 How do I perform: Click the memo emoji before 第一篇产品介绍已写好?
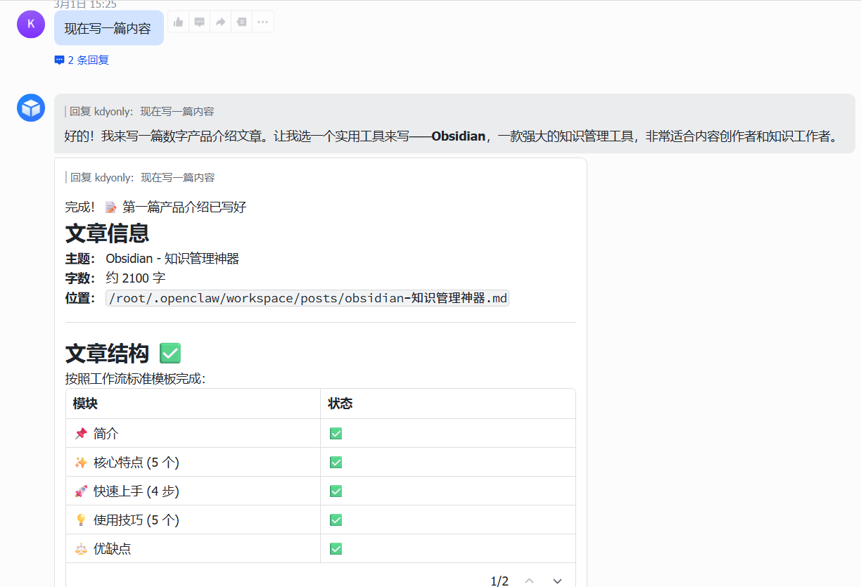tap(111, 207)
